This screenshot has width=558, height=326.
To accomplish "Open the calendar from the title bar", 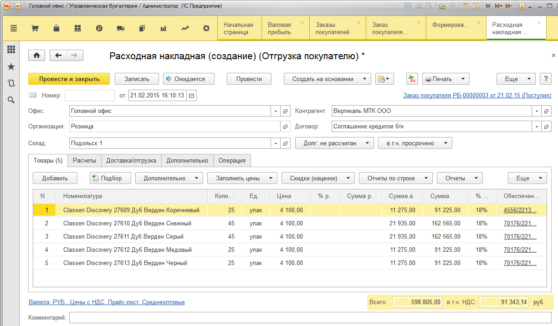I will 475,6.
